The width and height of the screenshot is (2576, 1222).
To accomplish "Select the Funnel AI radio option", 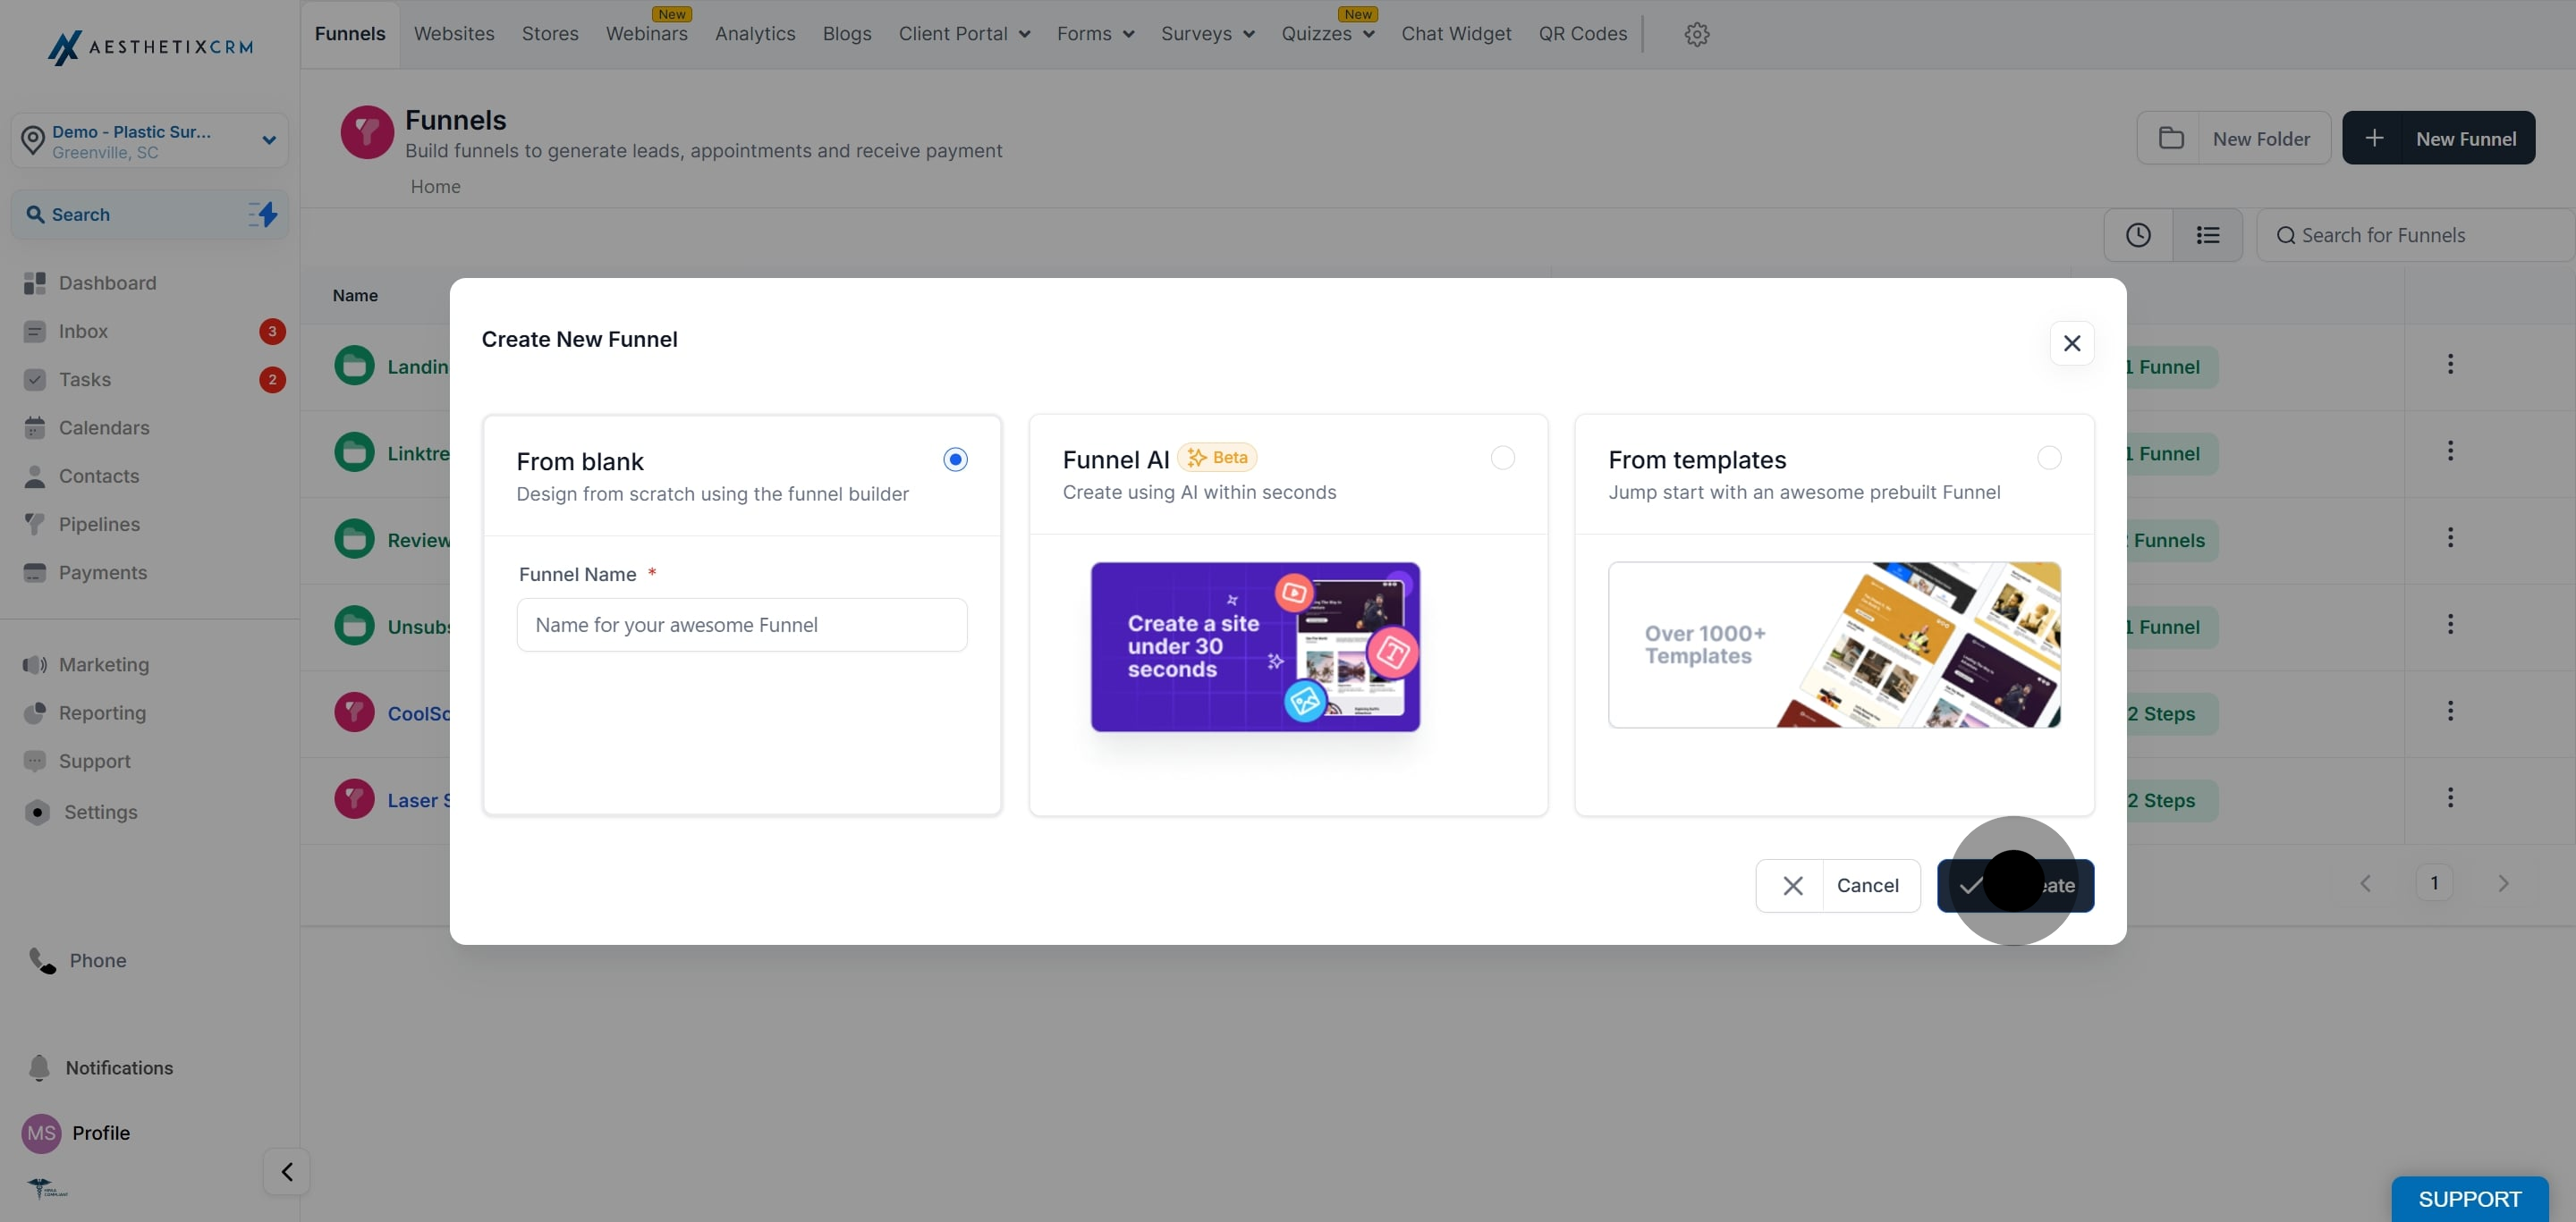I will tap(1502, 458).
